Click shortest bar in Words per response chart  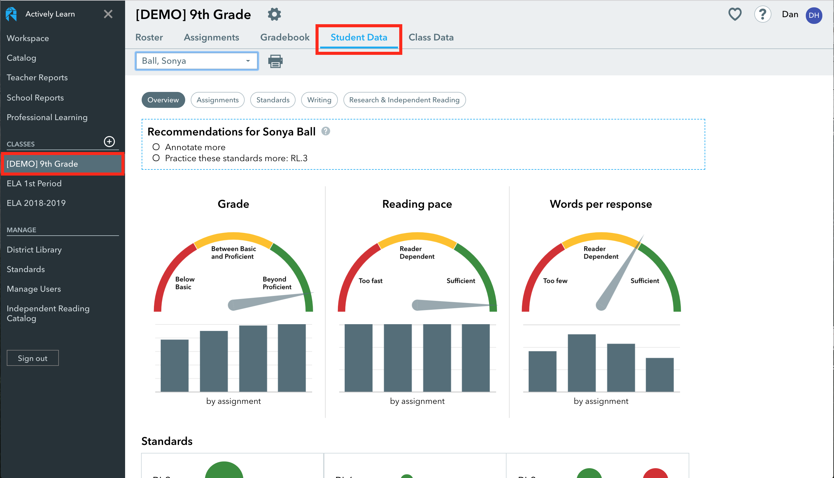click(x=660, y=374)
